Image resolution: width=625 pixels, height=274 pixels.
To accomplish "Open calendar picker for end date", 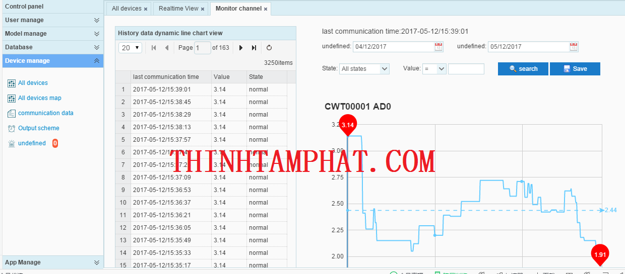I will 574,47.
